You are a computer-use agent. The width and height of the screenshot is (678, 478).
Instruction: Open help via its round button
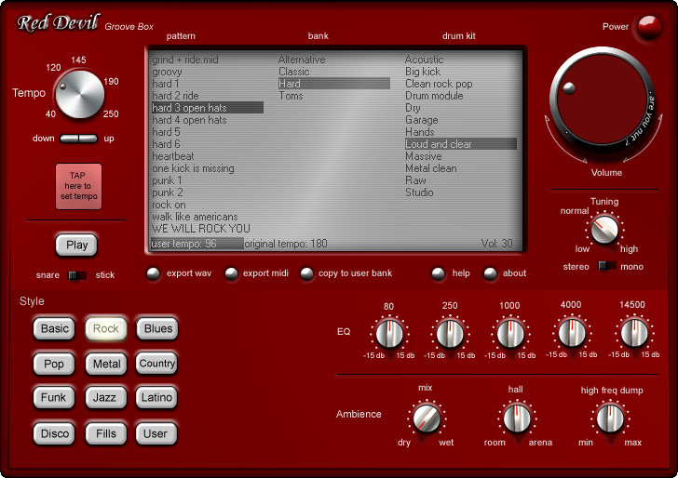[438, 273]
